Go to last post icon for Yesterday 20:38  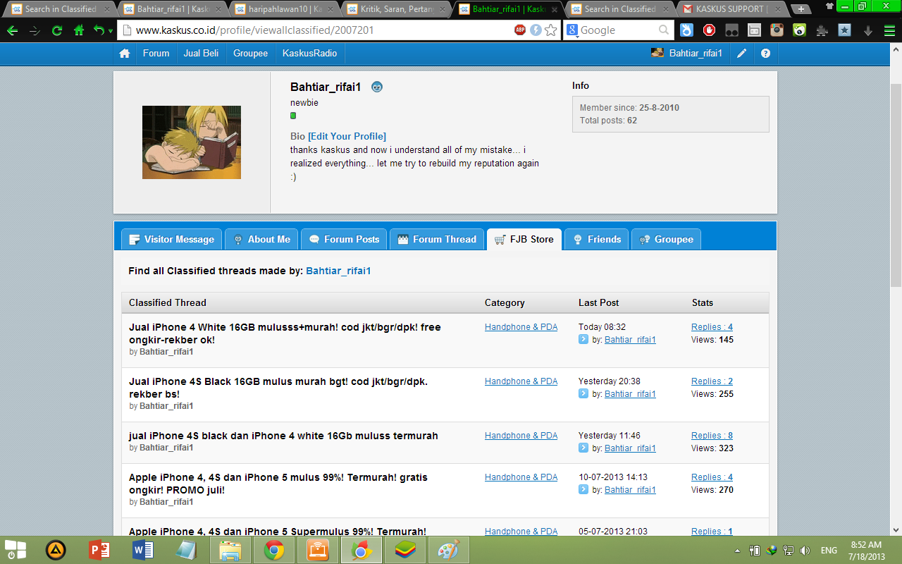click(583, 393)
